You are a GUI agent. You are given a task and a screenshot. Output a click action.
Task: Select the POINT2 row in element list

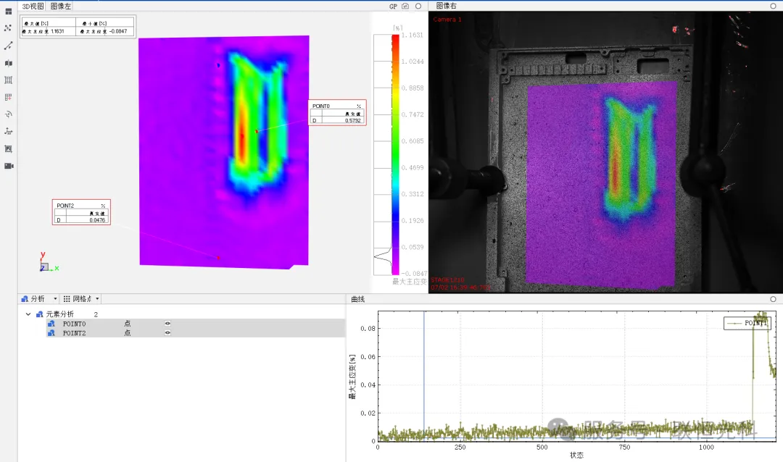[74, 333]
